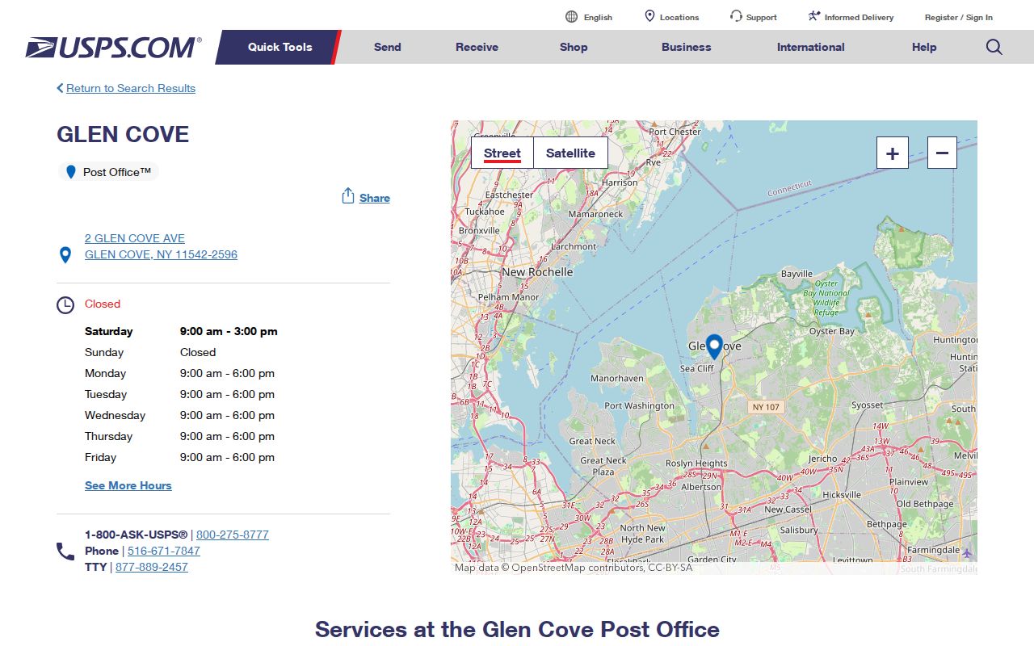Image resolution: width=1034 pixels, height=646 pixels.
Task: Zoom in the map with plus button
Action: [x=893, y=153]
